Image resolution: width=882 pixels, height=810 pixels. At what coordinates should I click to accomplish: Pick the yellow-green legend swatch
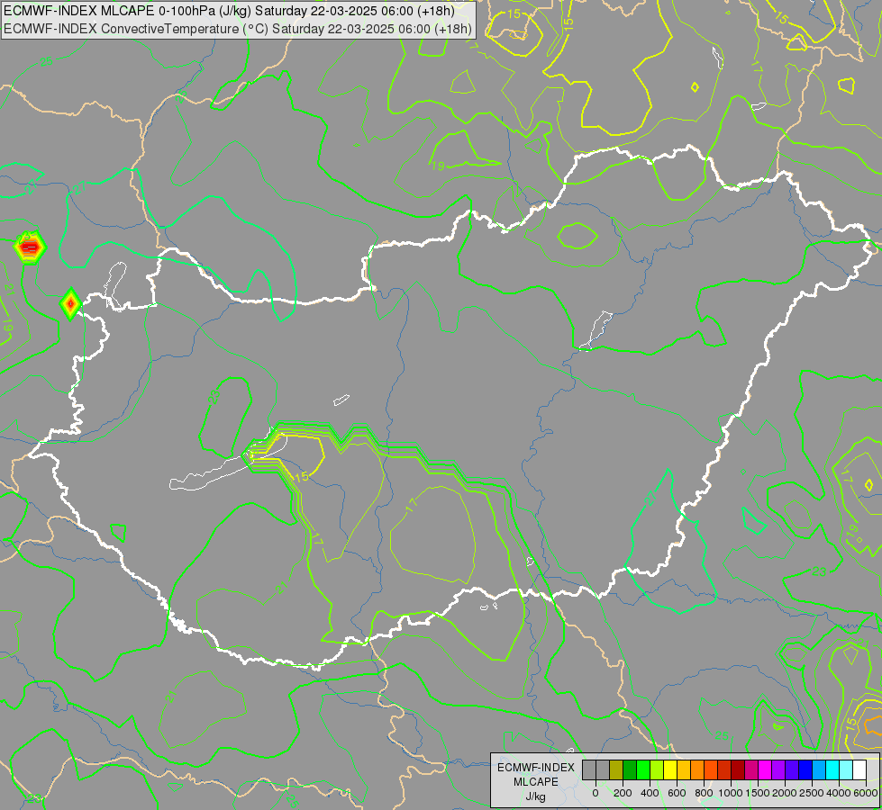tap(657, 769)
